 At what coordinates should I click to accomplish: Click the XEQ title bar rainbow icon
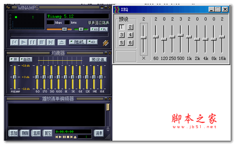pyautogui.click(x=117, y=9)
